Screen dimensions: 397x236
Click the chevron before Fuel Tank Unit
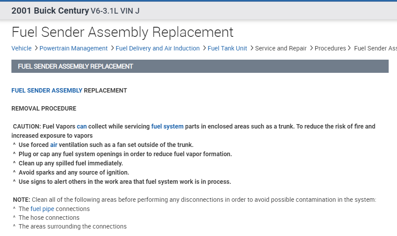(x=204, y=48)
